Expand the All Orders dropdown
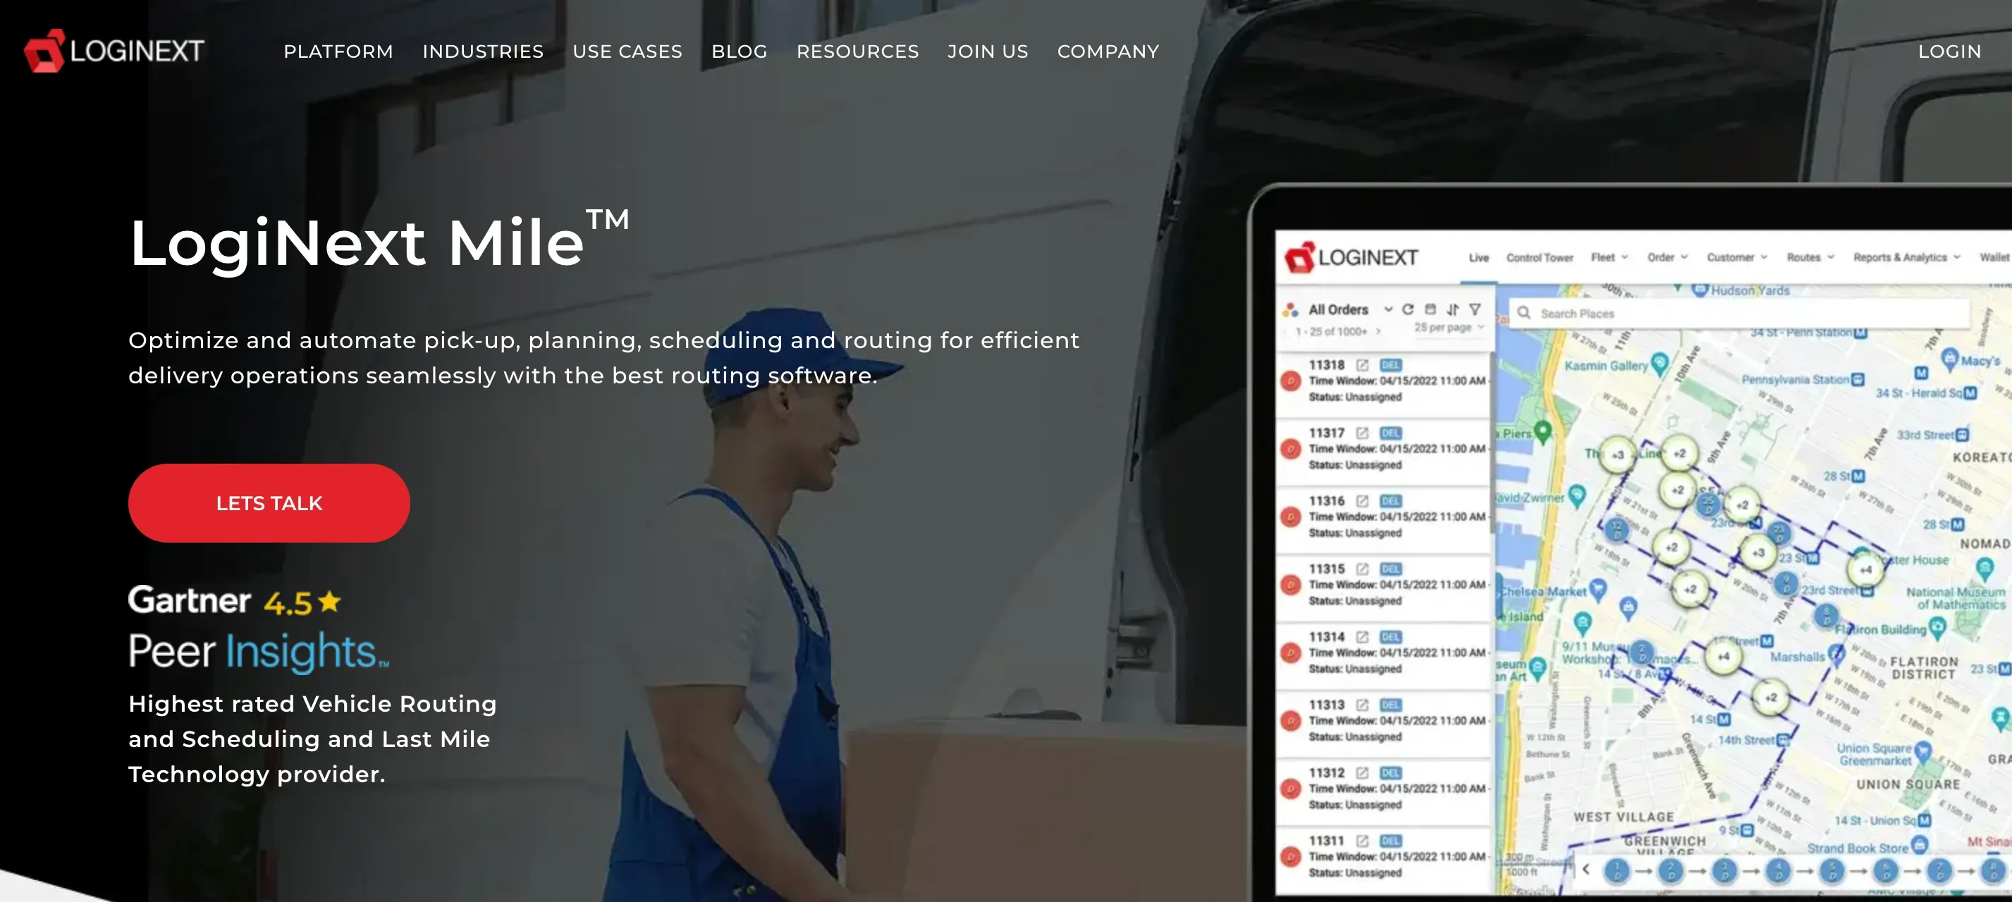This screenshot has width=2012, height=902. 1388,309
